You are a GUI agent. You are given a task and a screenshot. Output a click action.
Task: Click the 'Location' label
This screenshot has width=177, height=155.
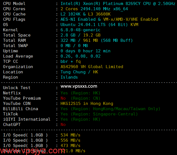(13, 72)
